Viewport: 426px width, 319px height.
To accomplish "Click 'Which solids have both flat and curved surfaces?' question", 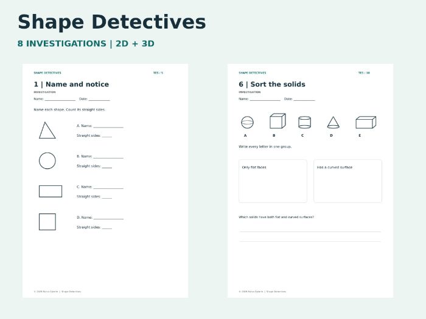I will click(276, 217).
